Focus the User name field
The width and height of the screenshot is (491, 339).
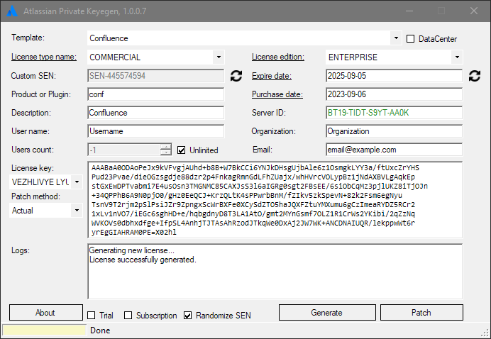coord(155,131)
